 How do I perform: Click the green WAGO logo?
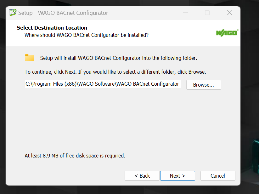[227, 33]
